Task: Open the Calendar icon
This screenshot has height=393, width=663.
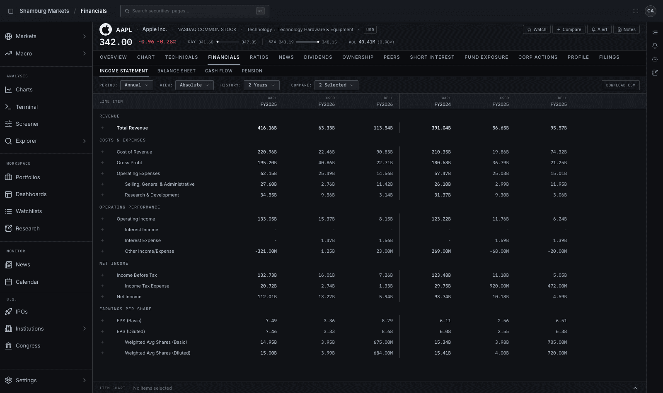Action: (8, 282)
